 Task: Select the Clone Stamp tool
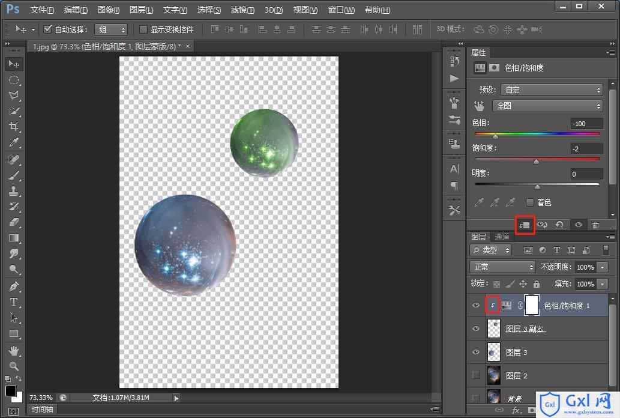(x=14, y=191)
